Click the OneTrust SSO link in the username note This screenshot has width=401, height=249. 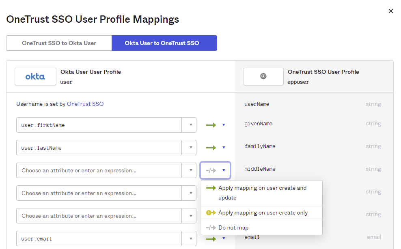pos(85,104)
